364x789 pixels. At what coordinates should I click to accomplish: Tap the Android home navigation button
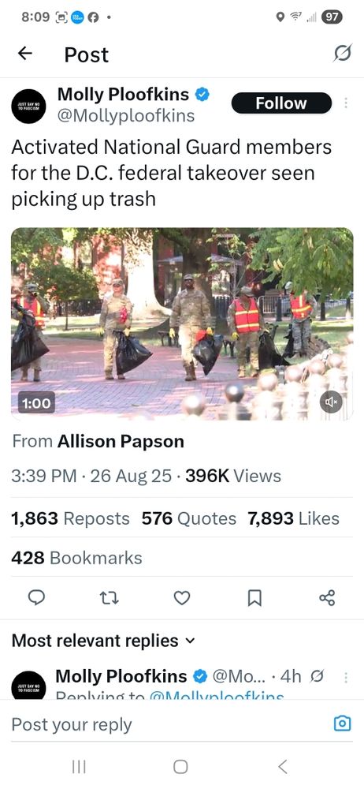point(180,767)
